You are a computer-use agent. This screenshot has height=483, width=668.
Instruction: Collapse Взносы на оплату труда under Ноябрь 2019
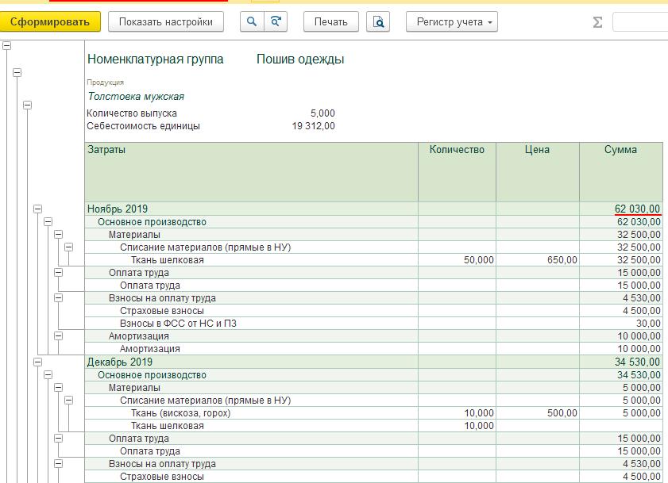pyautogui.click(x=58, y=298)
